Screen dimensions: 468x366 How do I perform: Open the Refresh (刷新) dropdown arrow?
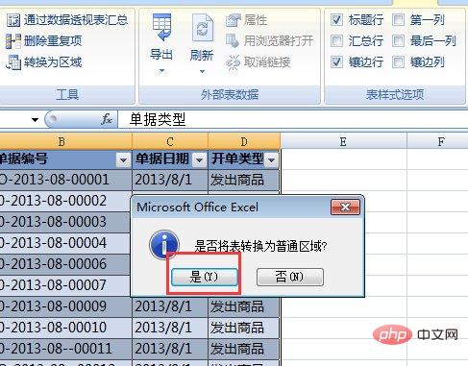tap(202, 71)
